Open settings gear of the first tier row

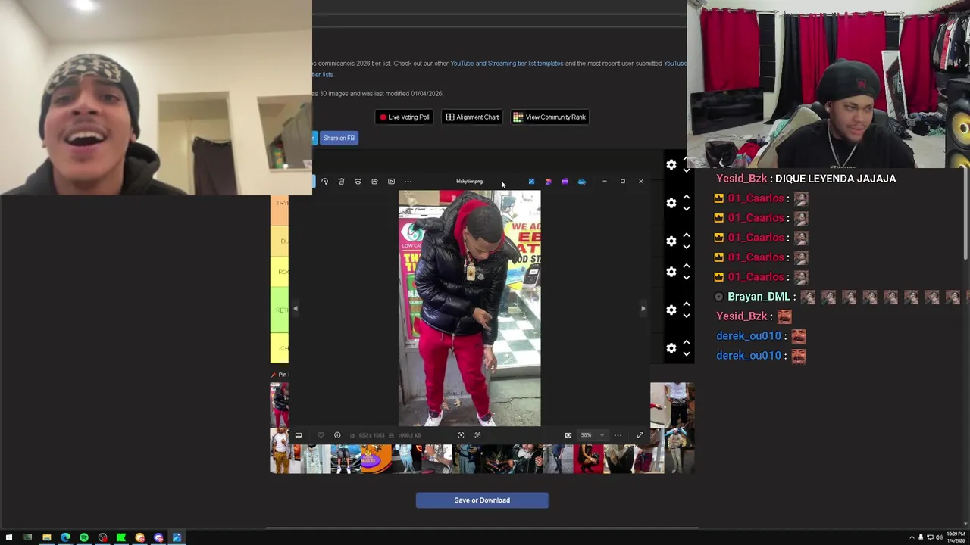click(671, 164)
